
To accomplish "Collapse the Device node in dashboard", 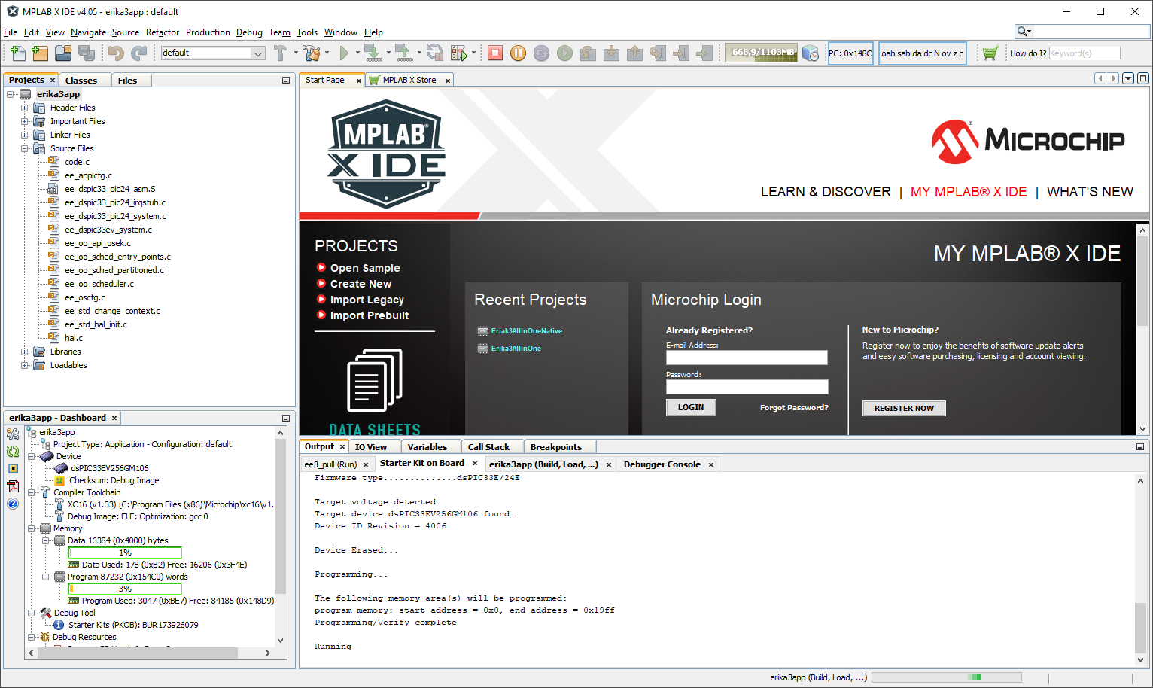I will pyautogui.click(x=32, y=456).
